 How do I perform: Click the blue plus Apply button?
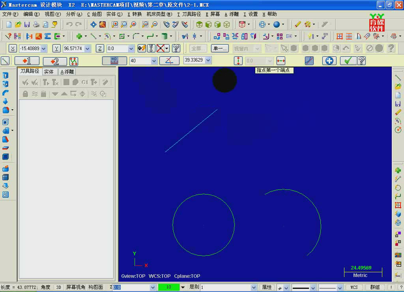tap(329, 61)
